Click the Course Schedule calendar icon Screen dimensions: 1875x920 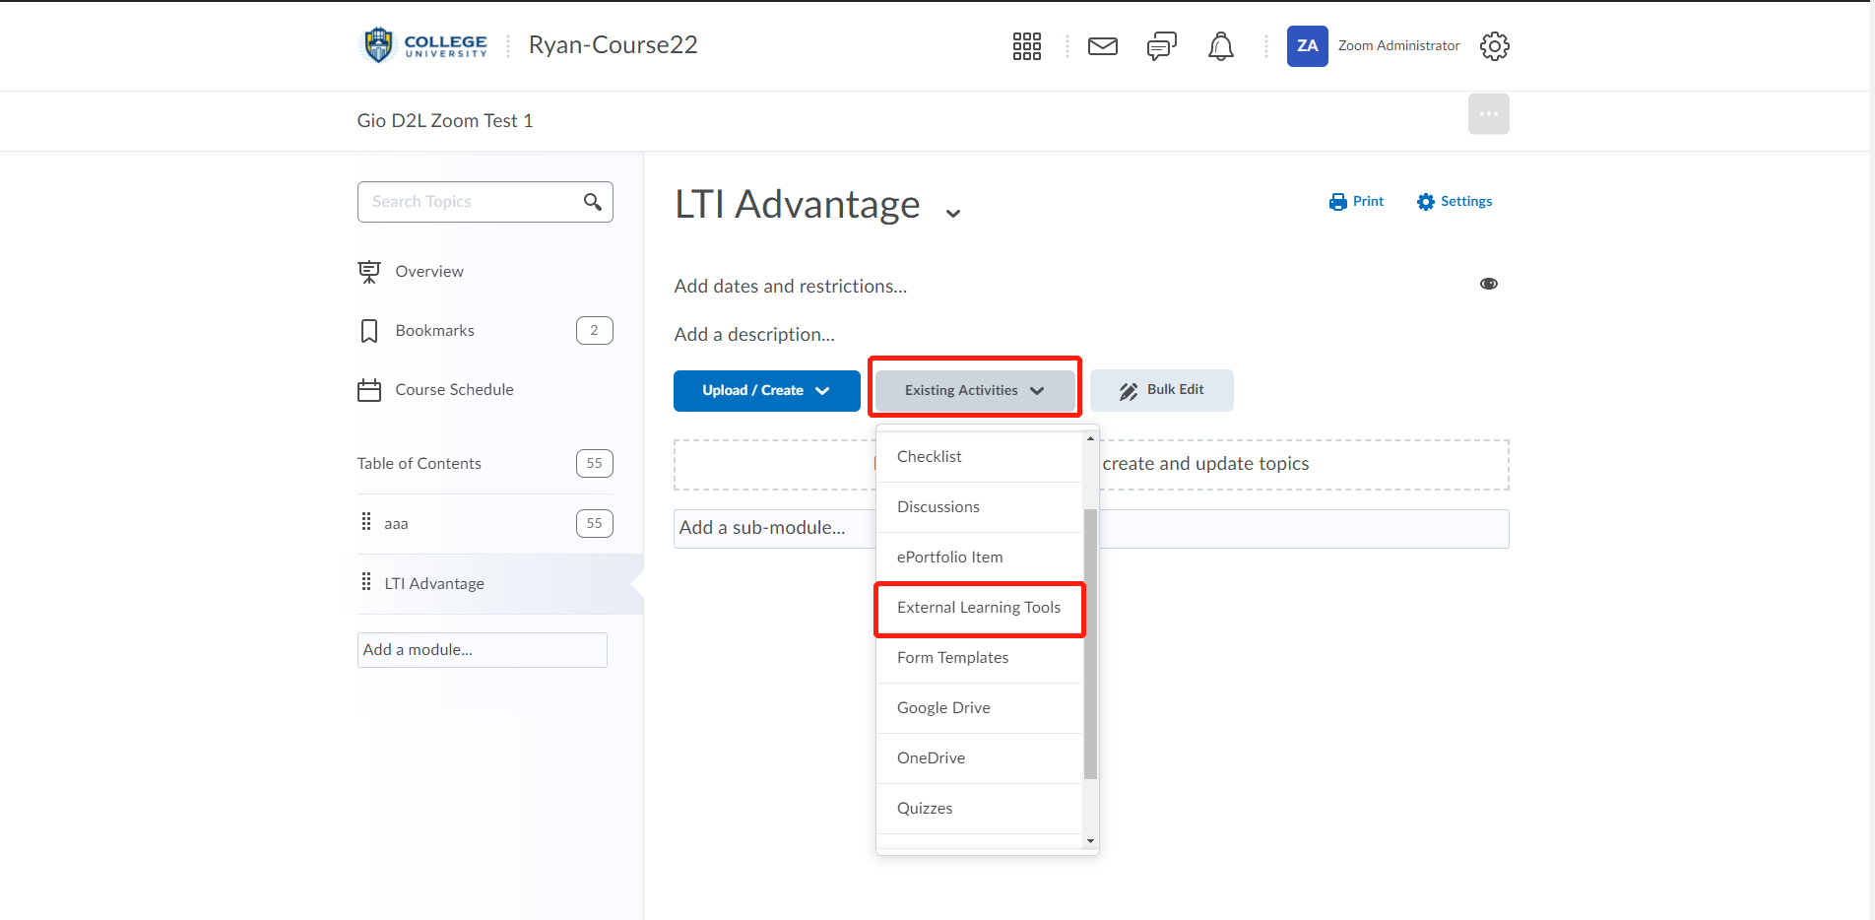[369, 390]
